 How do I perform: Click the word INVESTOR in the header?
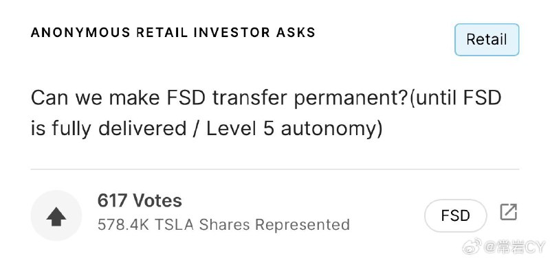pos(232,32)
